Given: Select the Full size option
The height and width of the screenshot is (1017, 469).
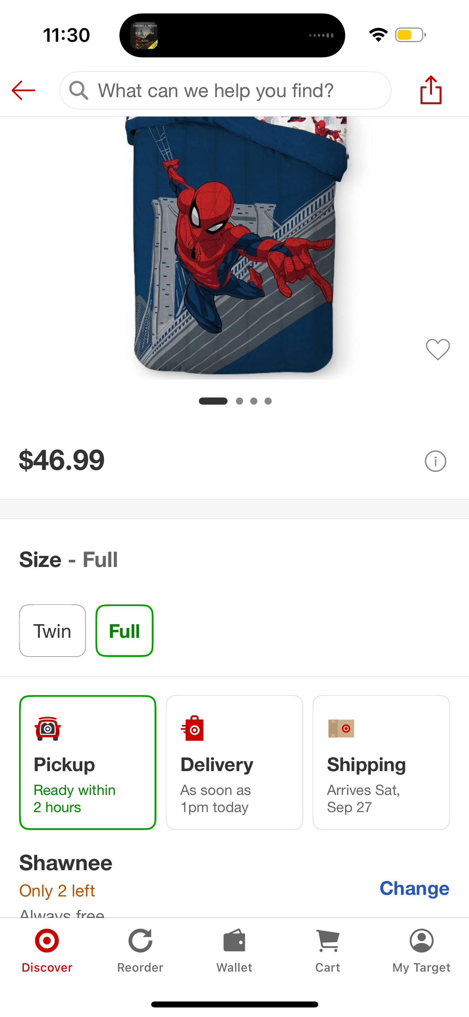Looking at the screenshot, I should [125, 631].
